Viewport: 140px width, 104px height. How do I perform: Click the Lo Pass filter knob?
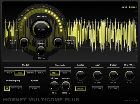66,86
